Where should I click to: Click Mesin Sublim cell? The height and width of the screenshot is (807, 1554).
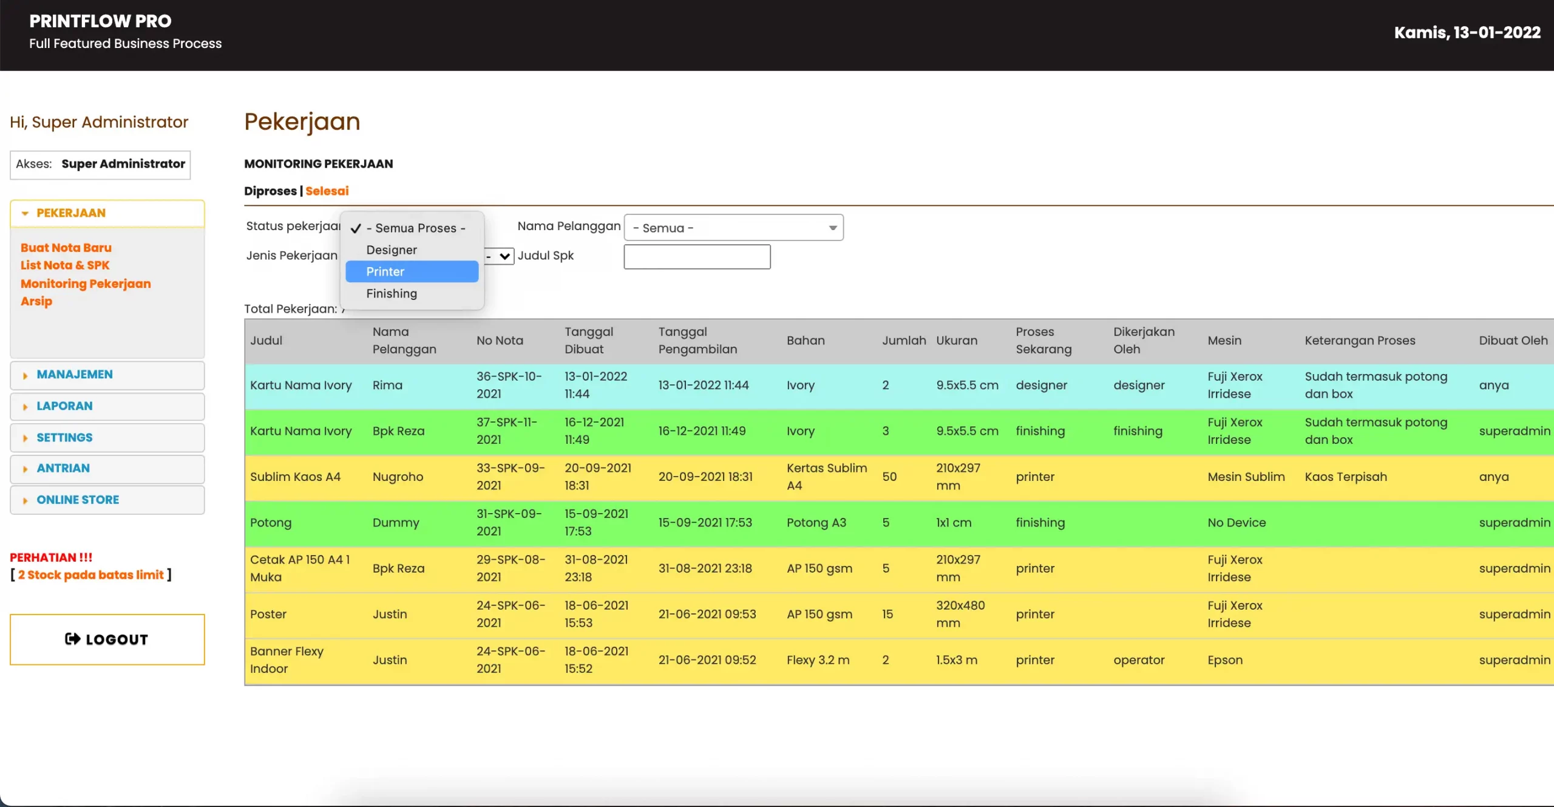pyautogui.click(x=1246, y=477)
